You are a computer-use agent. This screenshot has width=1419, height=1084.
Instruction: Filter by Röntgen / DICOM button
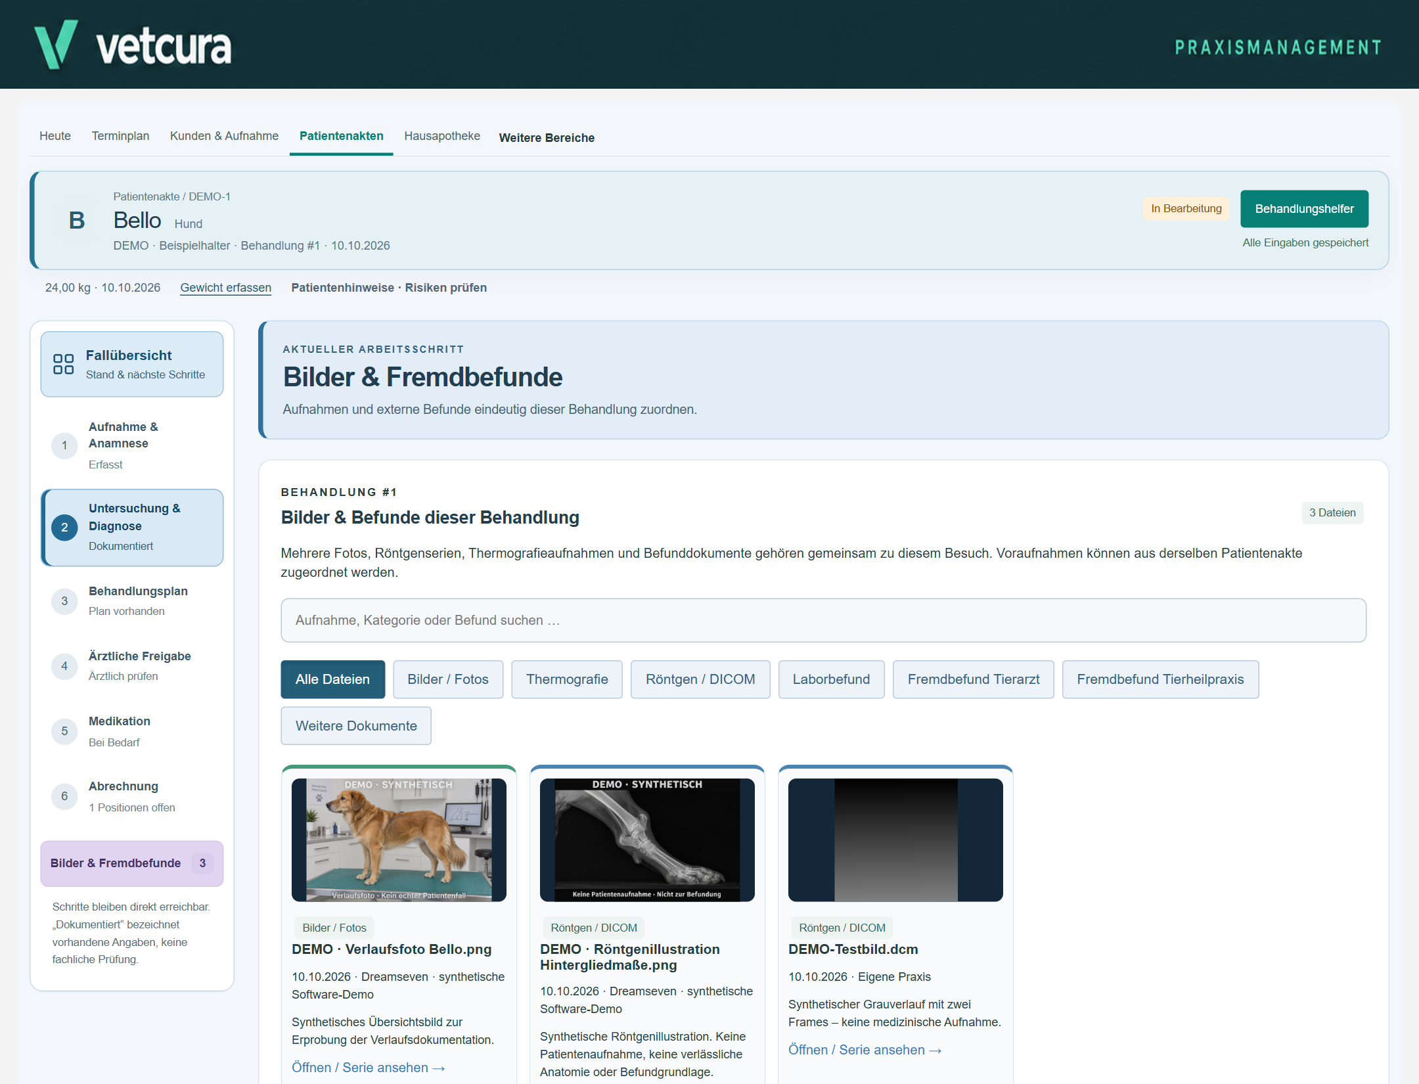(700, 679)
